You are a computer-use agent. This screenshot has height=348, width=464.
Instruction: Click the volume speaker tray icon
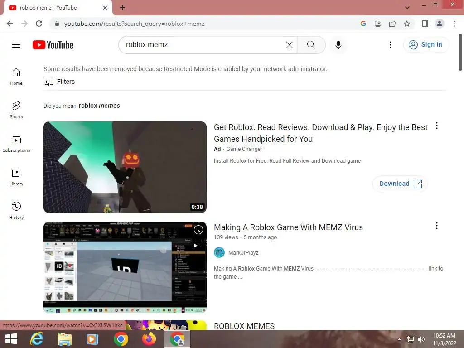click(421, 339)
